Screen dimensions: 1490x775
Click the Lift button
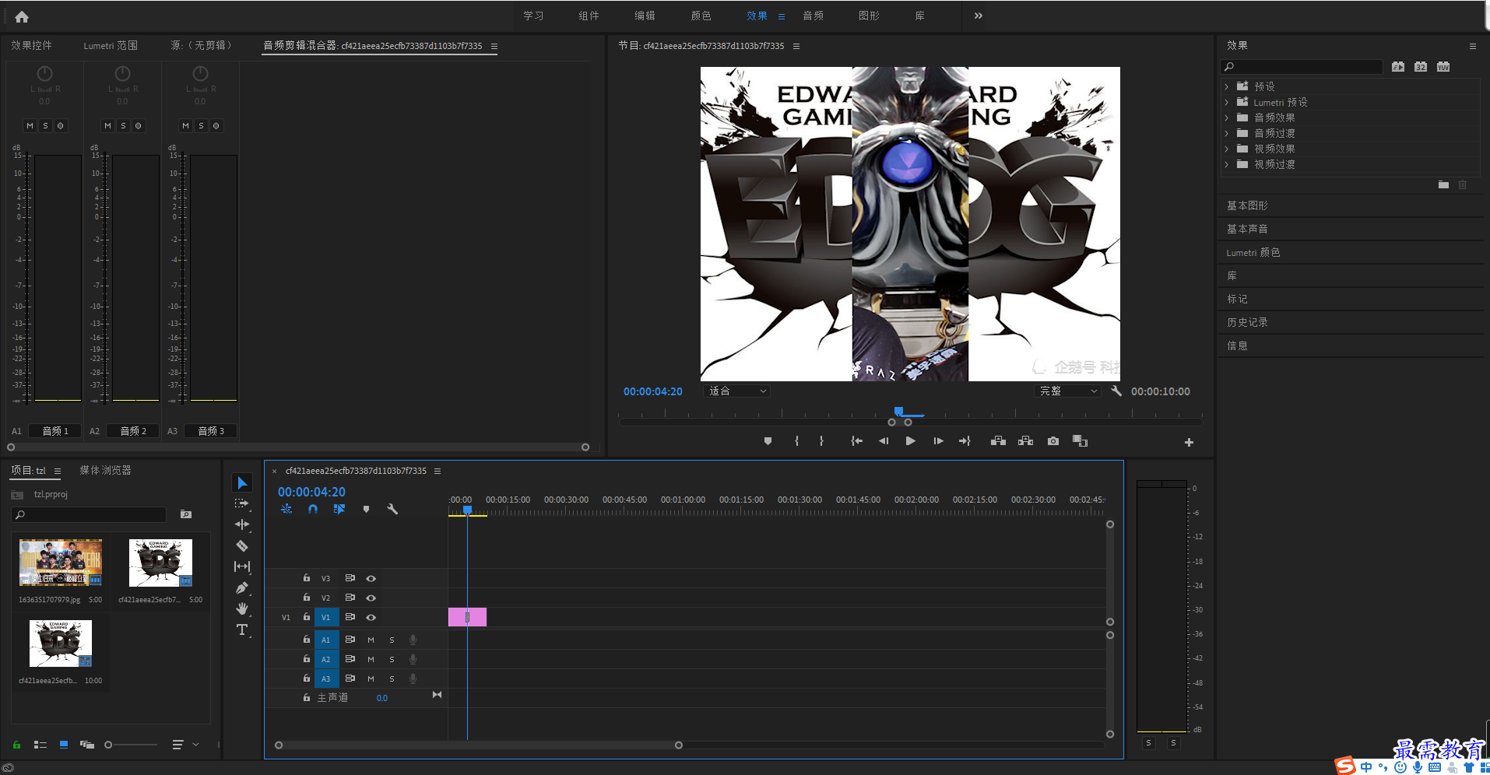[x=998, y=441]
